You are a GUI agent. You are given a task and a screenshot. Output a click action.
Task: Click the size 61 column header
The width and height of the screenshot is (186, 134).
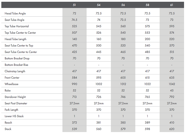pyautogui.click(x=172, y=5)
